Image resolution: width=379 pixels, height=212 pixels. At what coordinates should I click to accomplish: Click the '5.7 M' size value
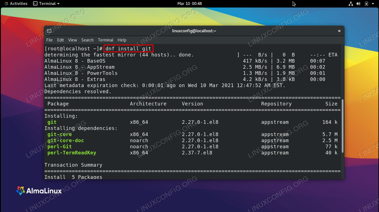[330, 134]
